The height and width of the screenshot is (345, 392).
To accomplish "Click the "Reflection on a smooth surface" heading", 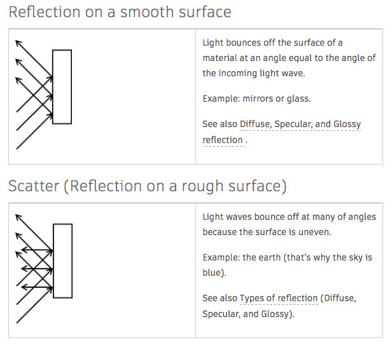I will (x=120, y=12).
